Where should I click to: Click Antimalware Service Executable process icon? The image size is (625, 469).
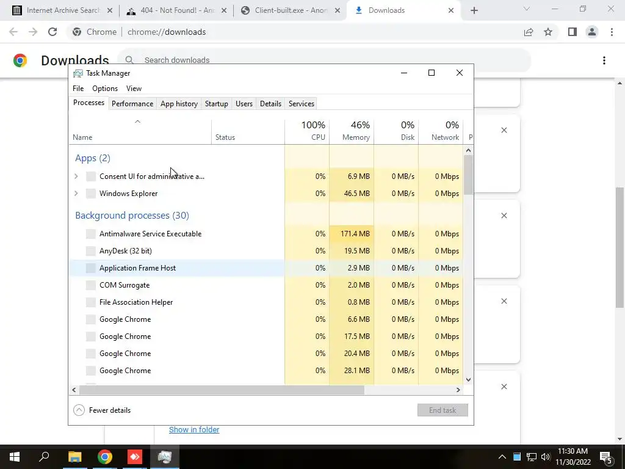coord(91,234)
